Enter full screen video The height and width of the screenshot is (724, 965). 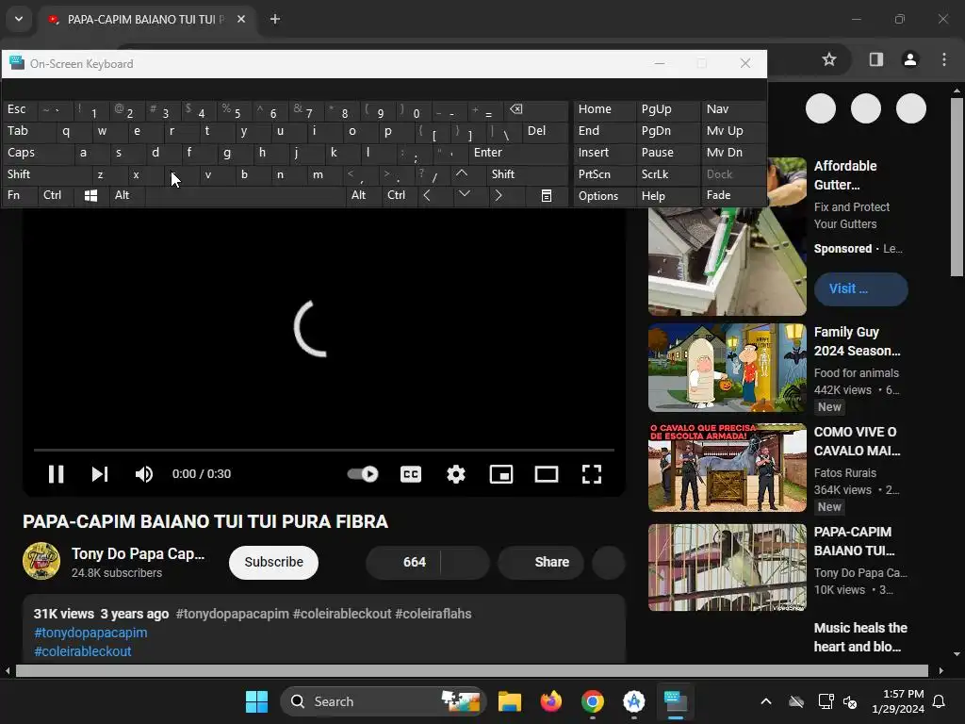click(x=592, y=474)
